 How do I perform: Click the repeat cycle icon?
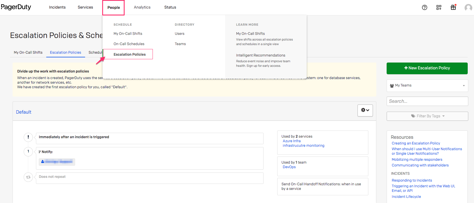pyautogui.click(x=28, y=177)
